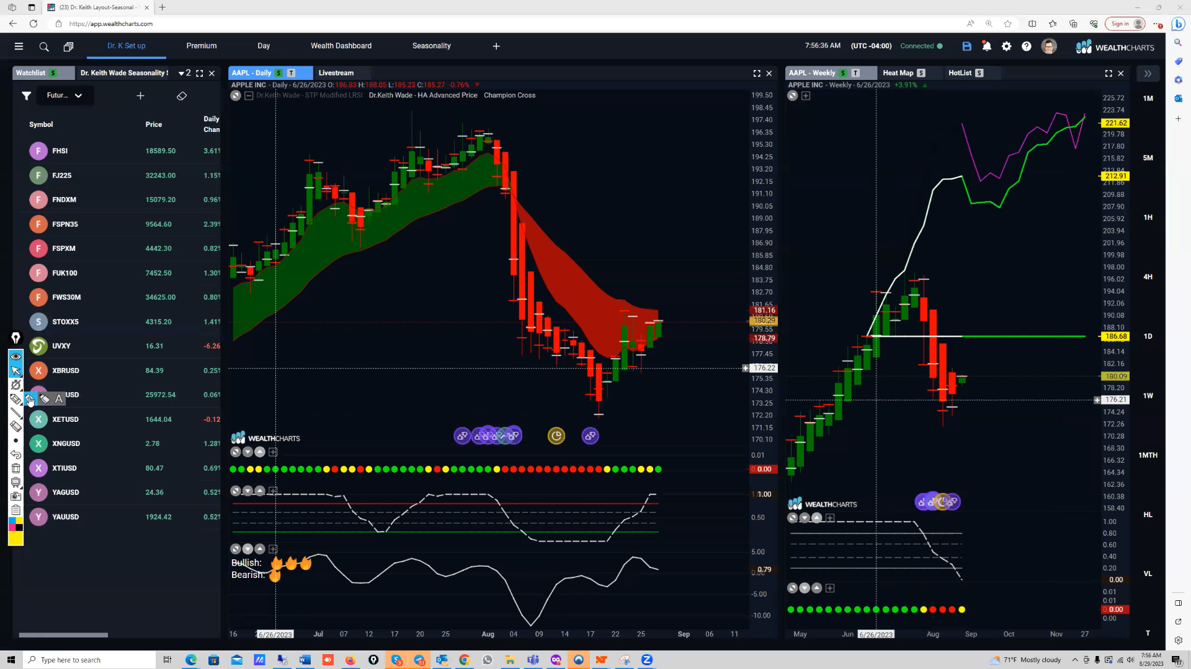Select the line drawing tool

point(16,413)
